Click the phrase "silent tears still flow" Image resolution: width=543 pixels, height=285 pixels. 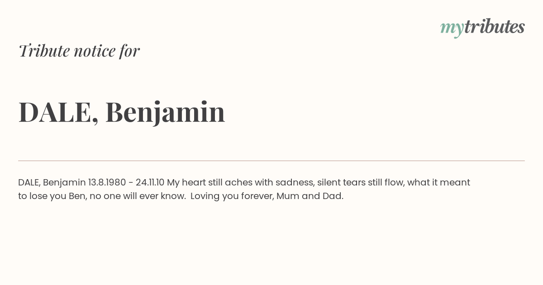pos(361,182)
